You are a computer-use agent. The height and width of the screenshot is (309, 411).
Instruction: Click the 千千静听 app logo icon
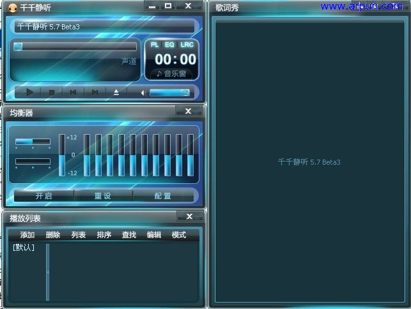pos(13,8)
